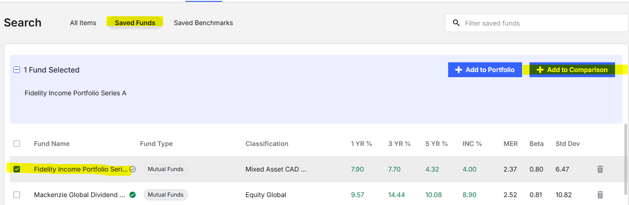Screen dimensions: 629x205
Task: Click grey check badge beside Fidelity fund
Action: (132, 169)
